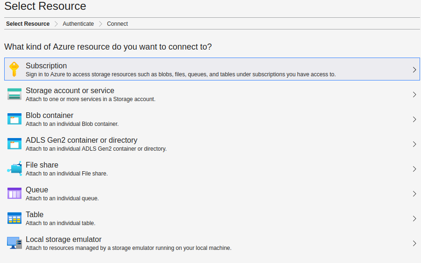The image size is (421, 263).
Task: Click 'Attach to an individual ADLS Gen2' description
Action: pyautogui.click(x=96, y=149)
